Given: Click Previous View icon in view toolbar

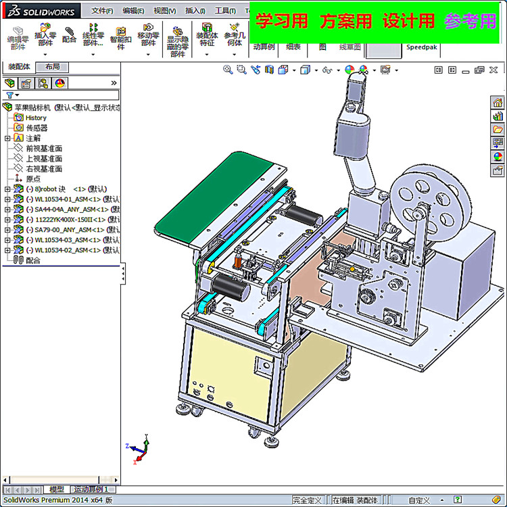Looking at the screenshot, I should 256,70.
